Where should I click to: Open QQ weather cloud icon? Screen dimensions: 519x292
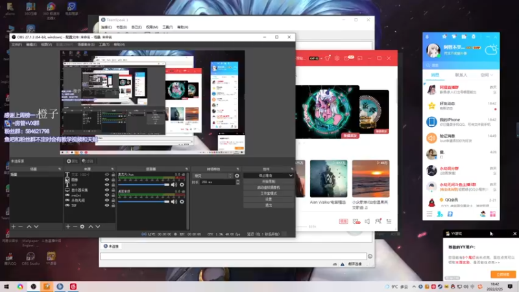[491, 50]
